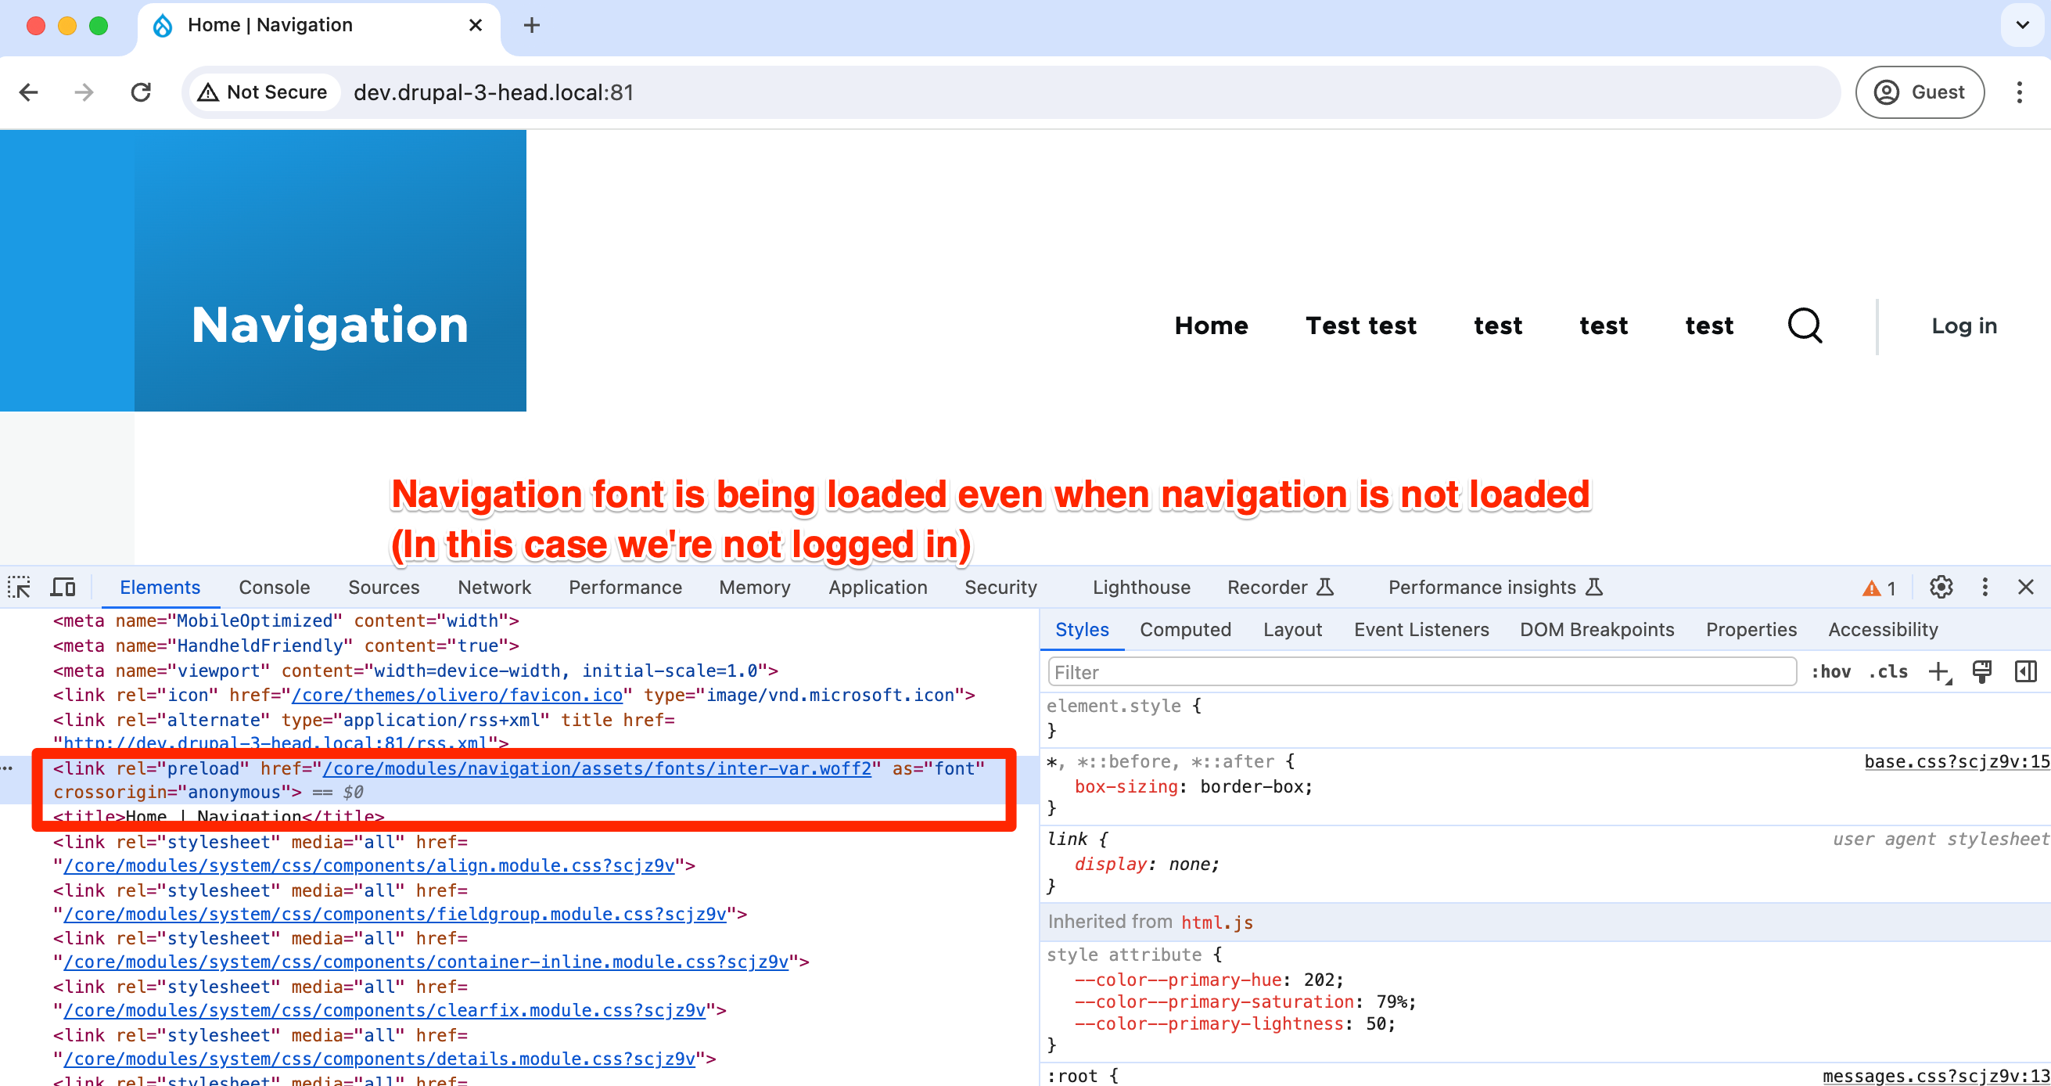
Task: Open DevTools settings gear
Action: tap(1941, 588)
